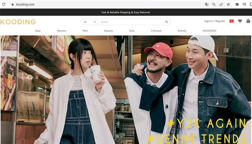Reload the page with the browser refresh icon

[4, 4]
